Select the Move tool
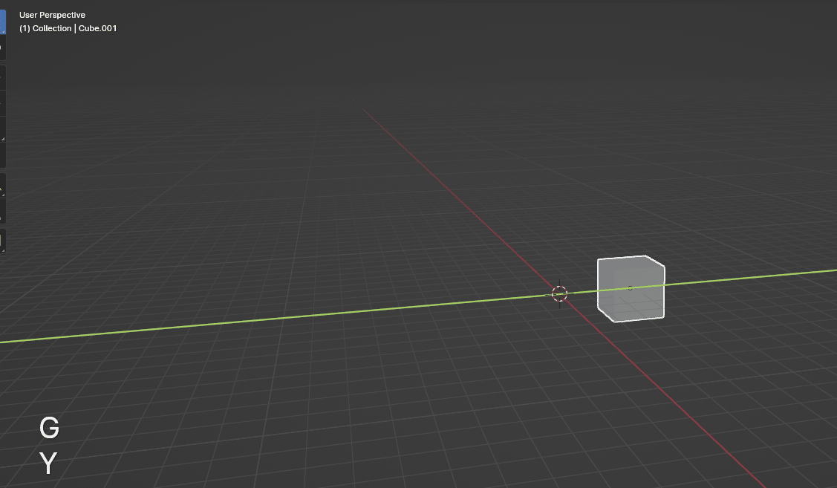 [1, 77]
